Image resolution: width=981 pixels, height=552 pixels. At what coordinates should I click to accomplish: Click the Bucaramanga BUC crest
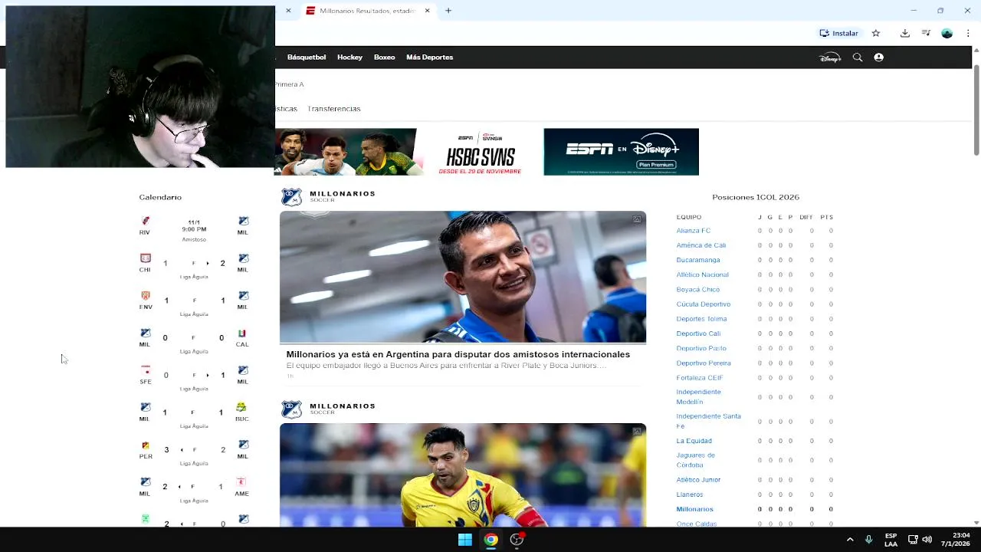(x=241, y=407)
